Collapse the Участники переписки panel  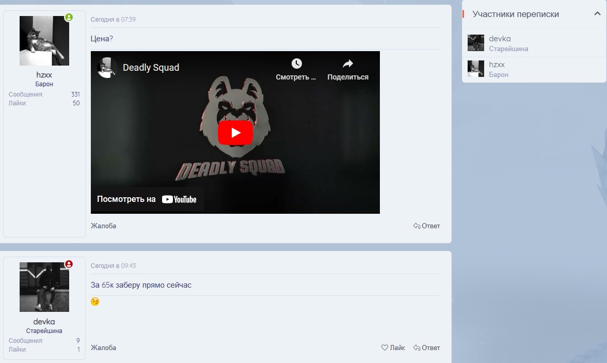pyautogui.click(x=597, y=14)
